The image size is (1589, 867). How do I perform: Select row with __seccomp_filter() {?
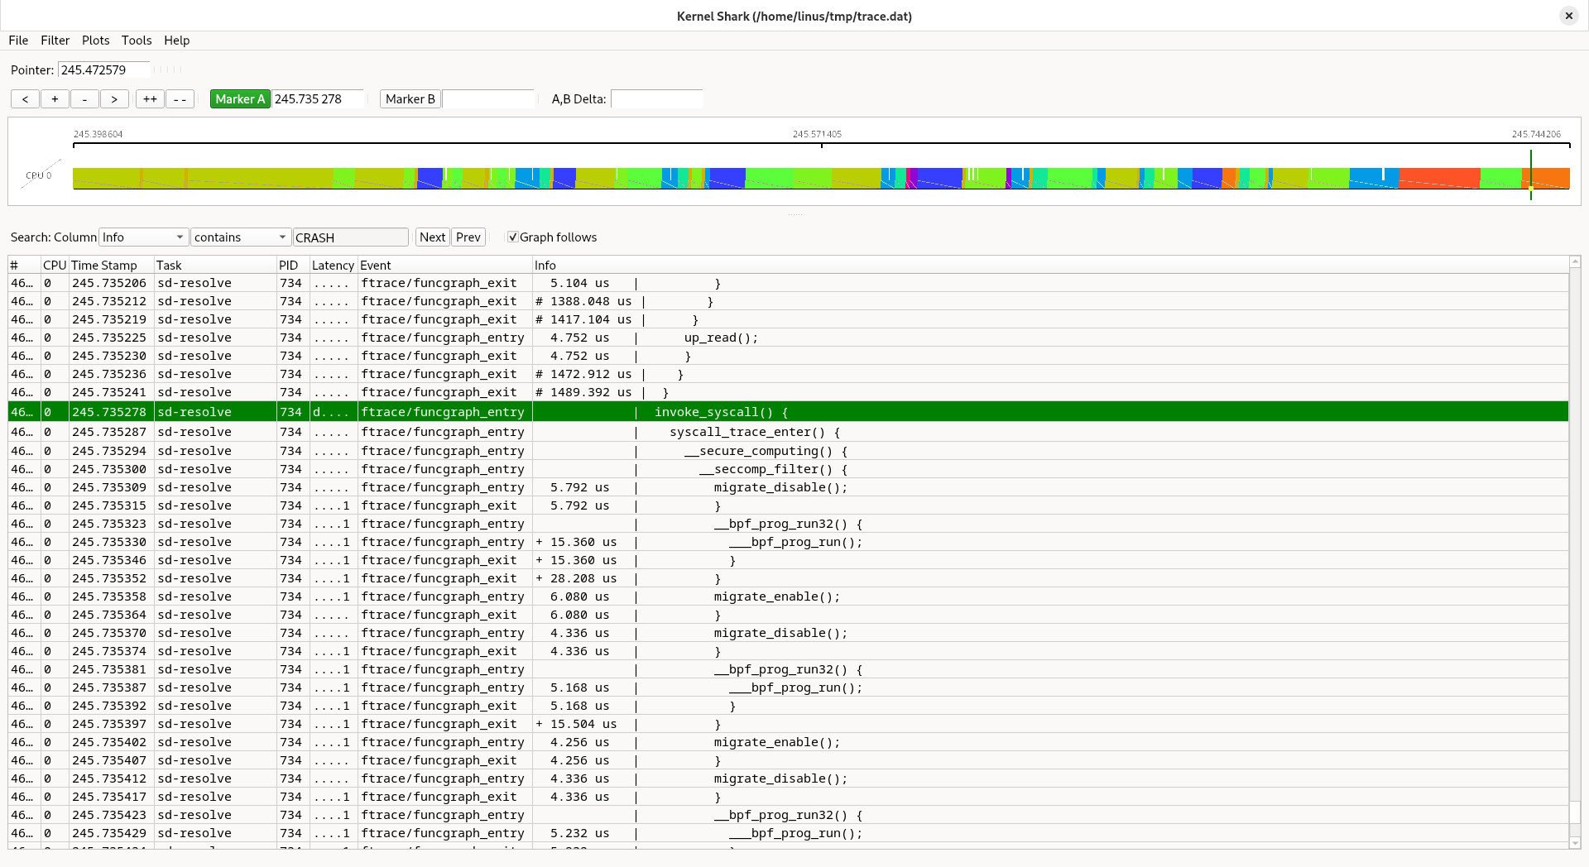coord(788,469)
